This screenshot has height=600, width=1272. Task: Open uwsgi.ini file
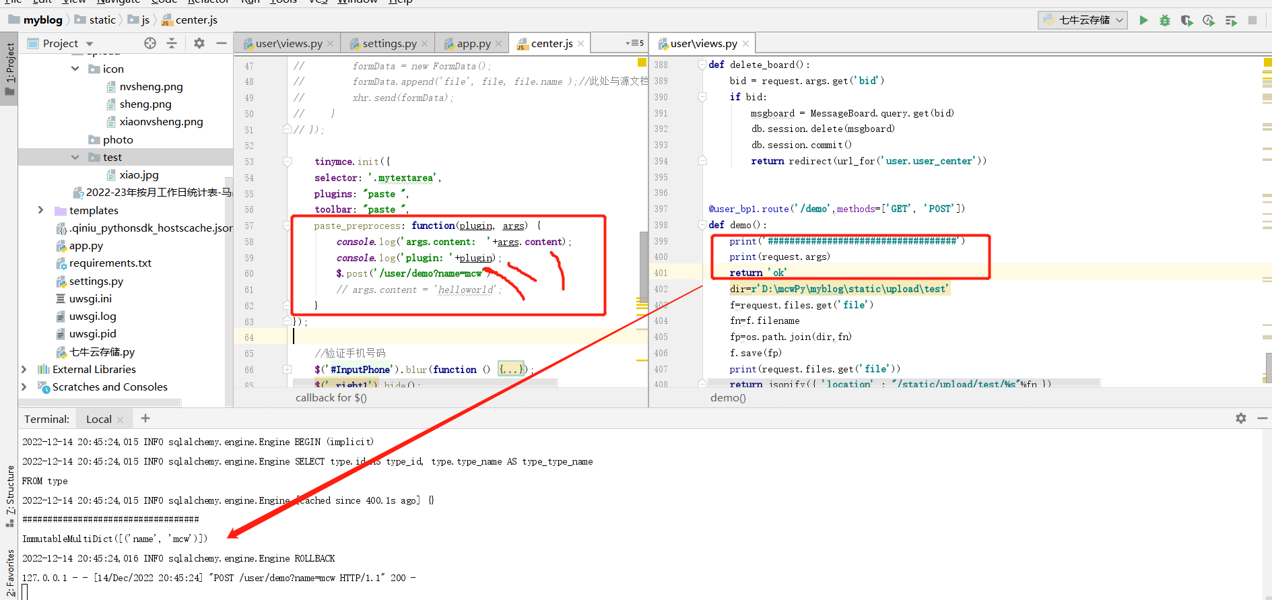point(90,298)
